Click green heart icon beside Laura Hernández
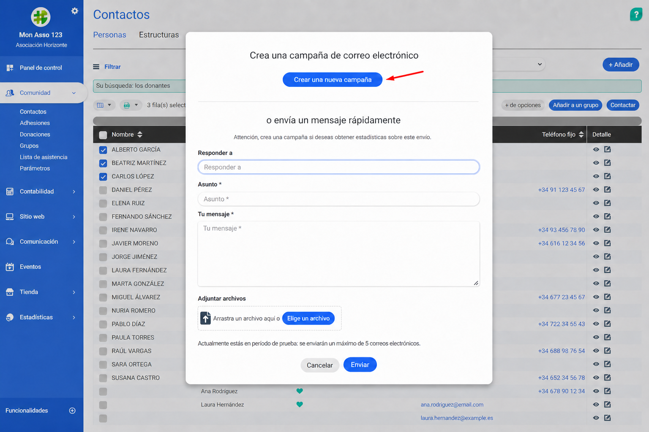This screenshot has height=432, width=649. tap(300, 405)
